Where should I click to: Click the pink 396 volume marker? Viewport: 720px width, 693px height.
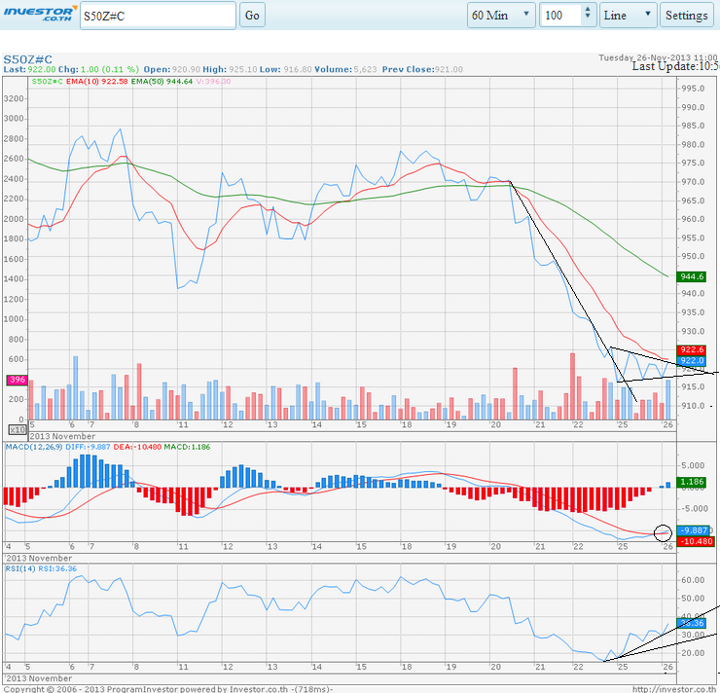(x=16, y=380)
